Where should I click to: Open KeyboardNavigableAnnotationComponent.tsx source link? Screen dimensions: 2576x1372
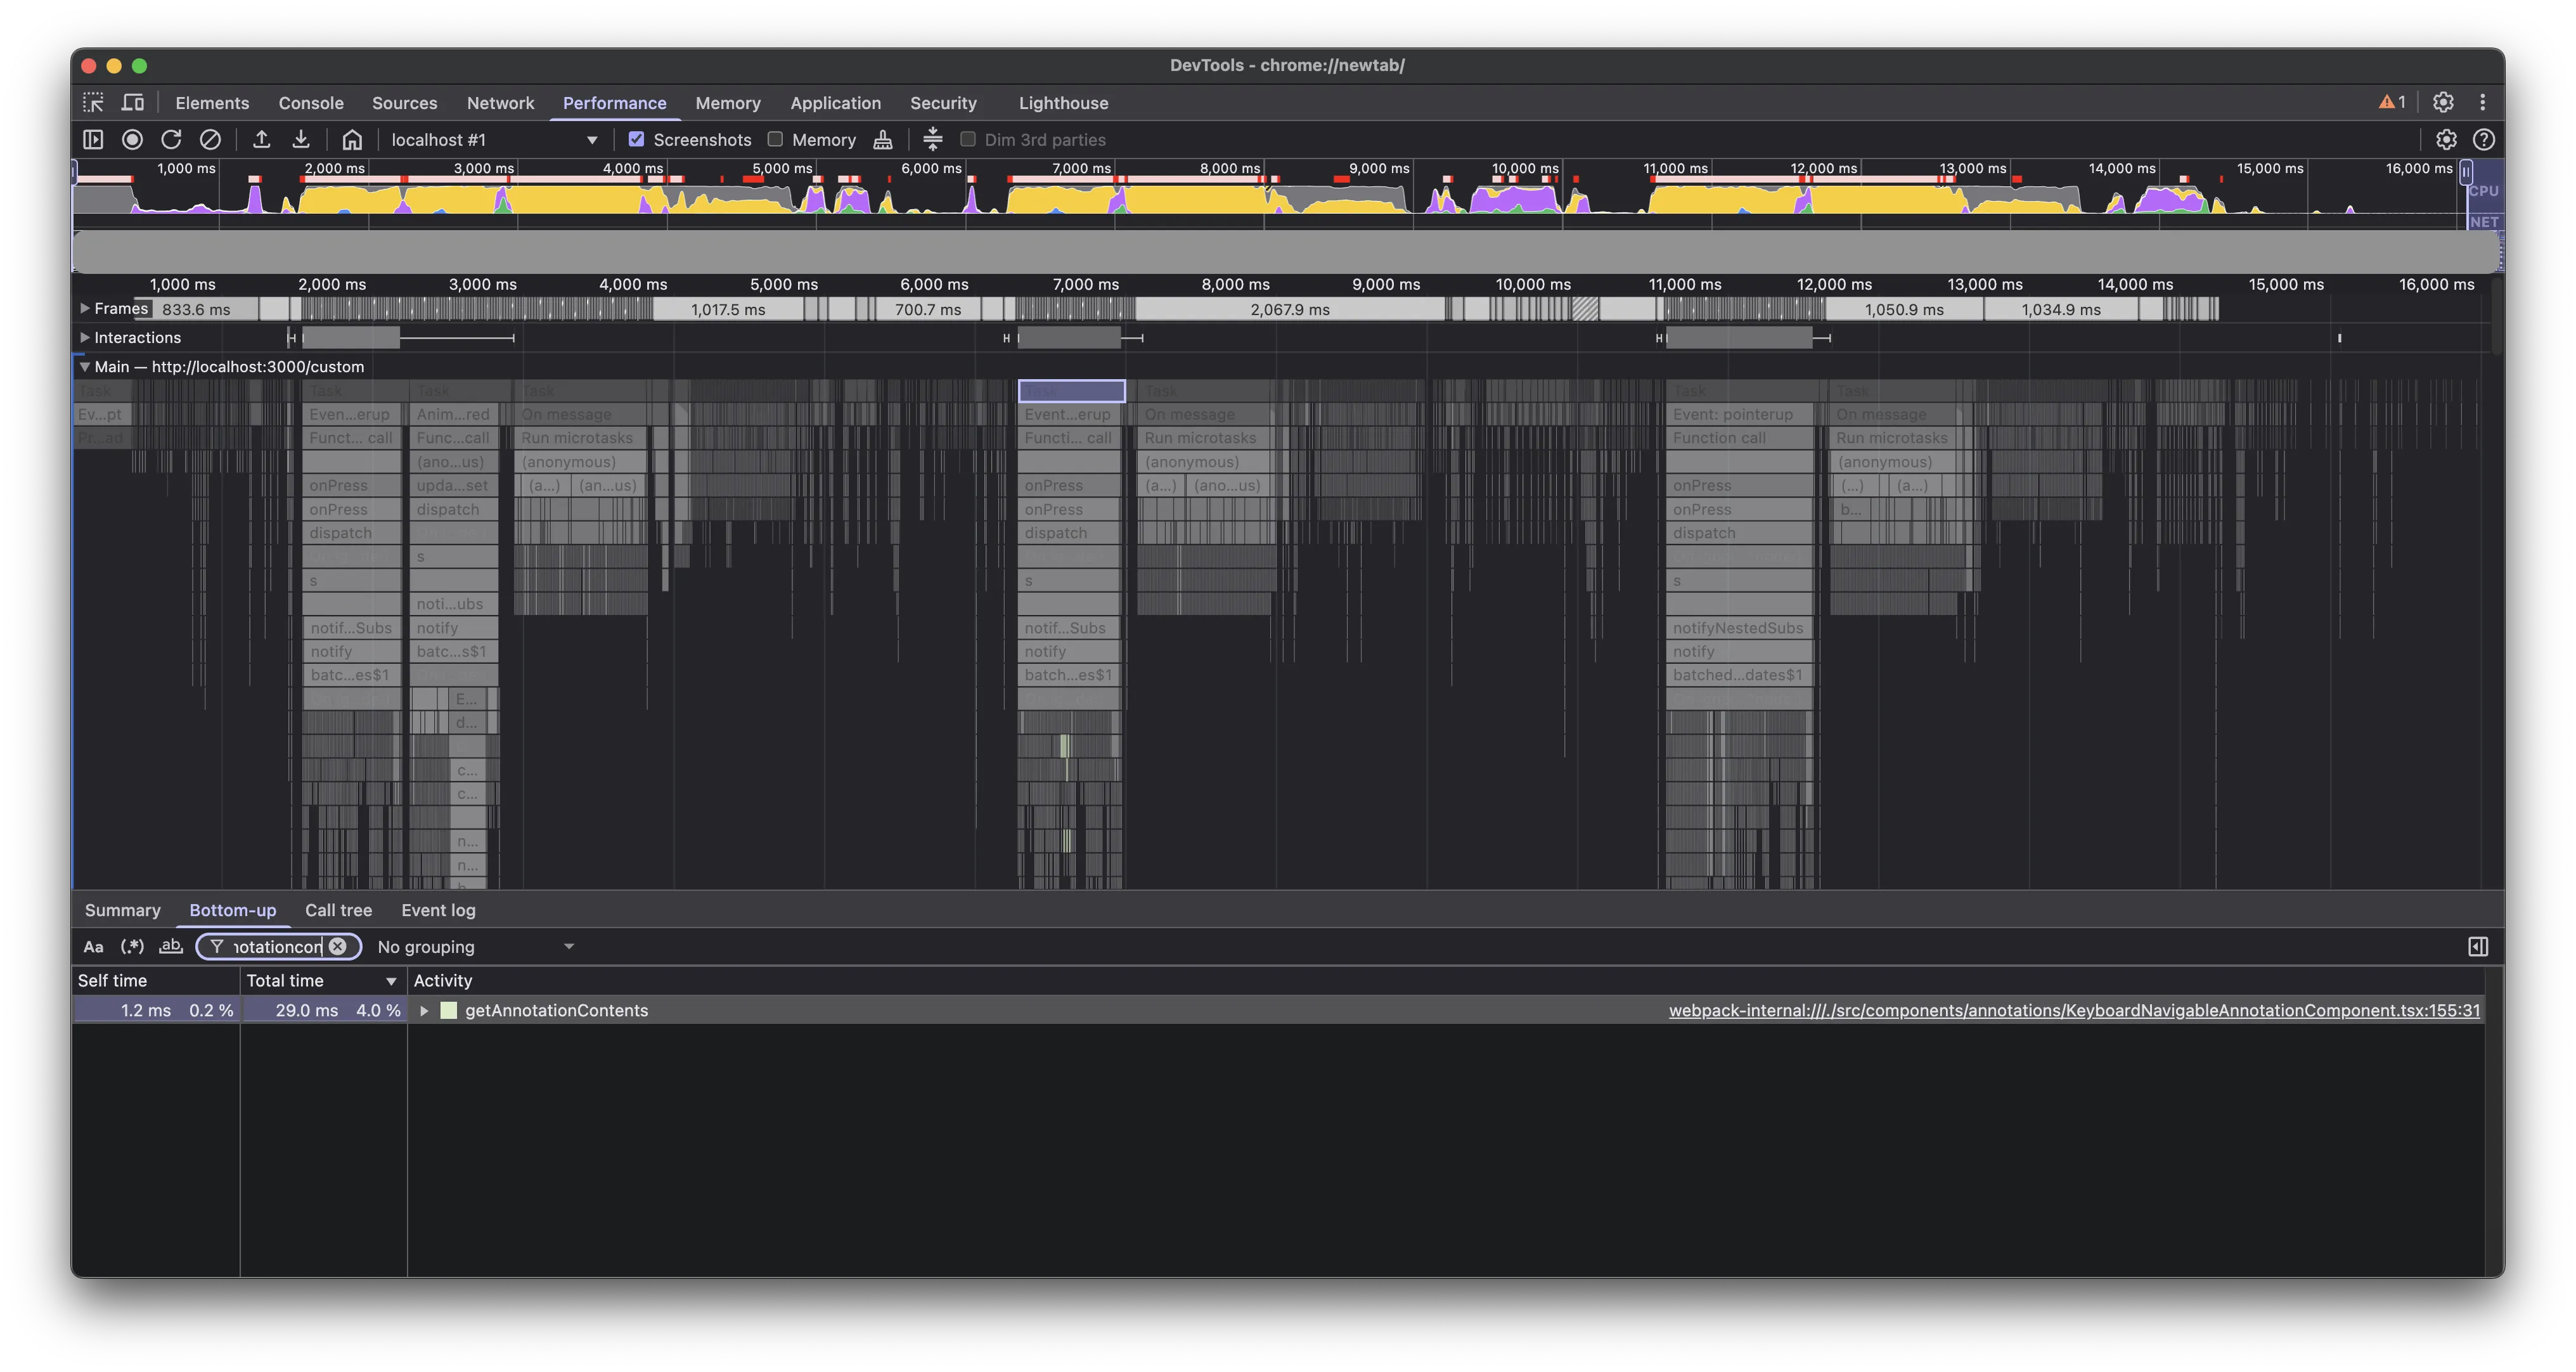(x=2074, y=1011)
